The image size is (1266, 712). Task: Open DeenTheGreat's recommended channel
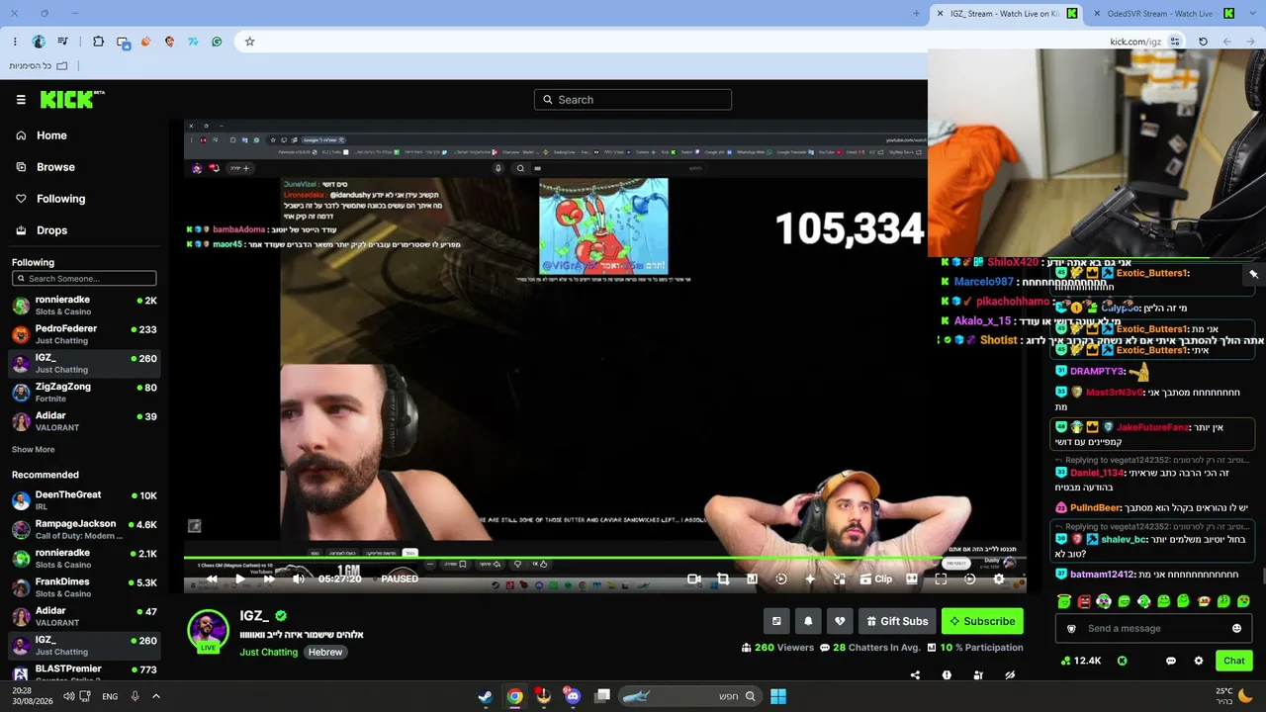coord(85,500)
